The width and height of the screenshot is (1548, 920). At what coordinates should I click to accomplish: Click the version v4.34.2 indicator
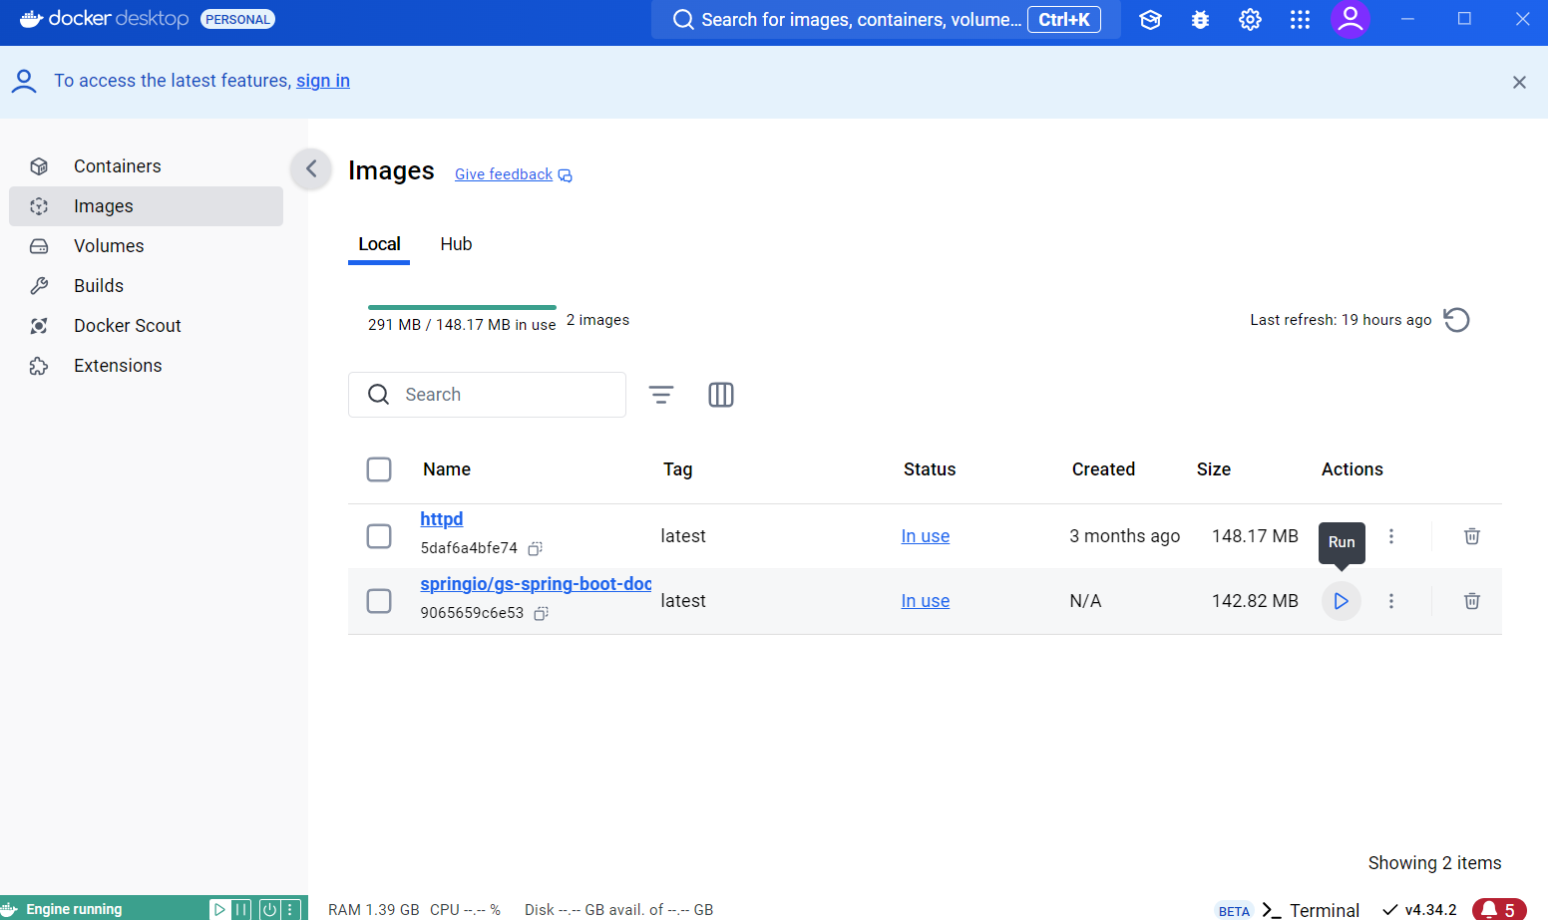pyautogui.click(x=1419, y=910)
